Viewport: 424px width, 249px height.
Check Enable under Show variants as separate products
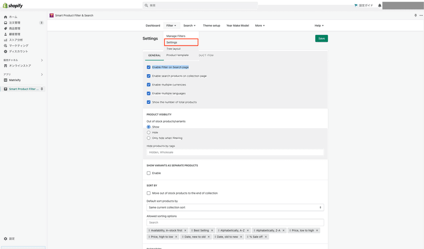coord(148,173)
